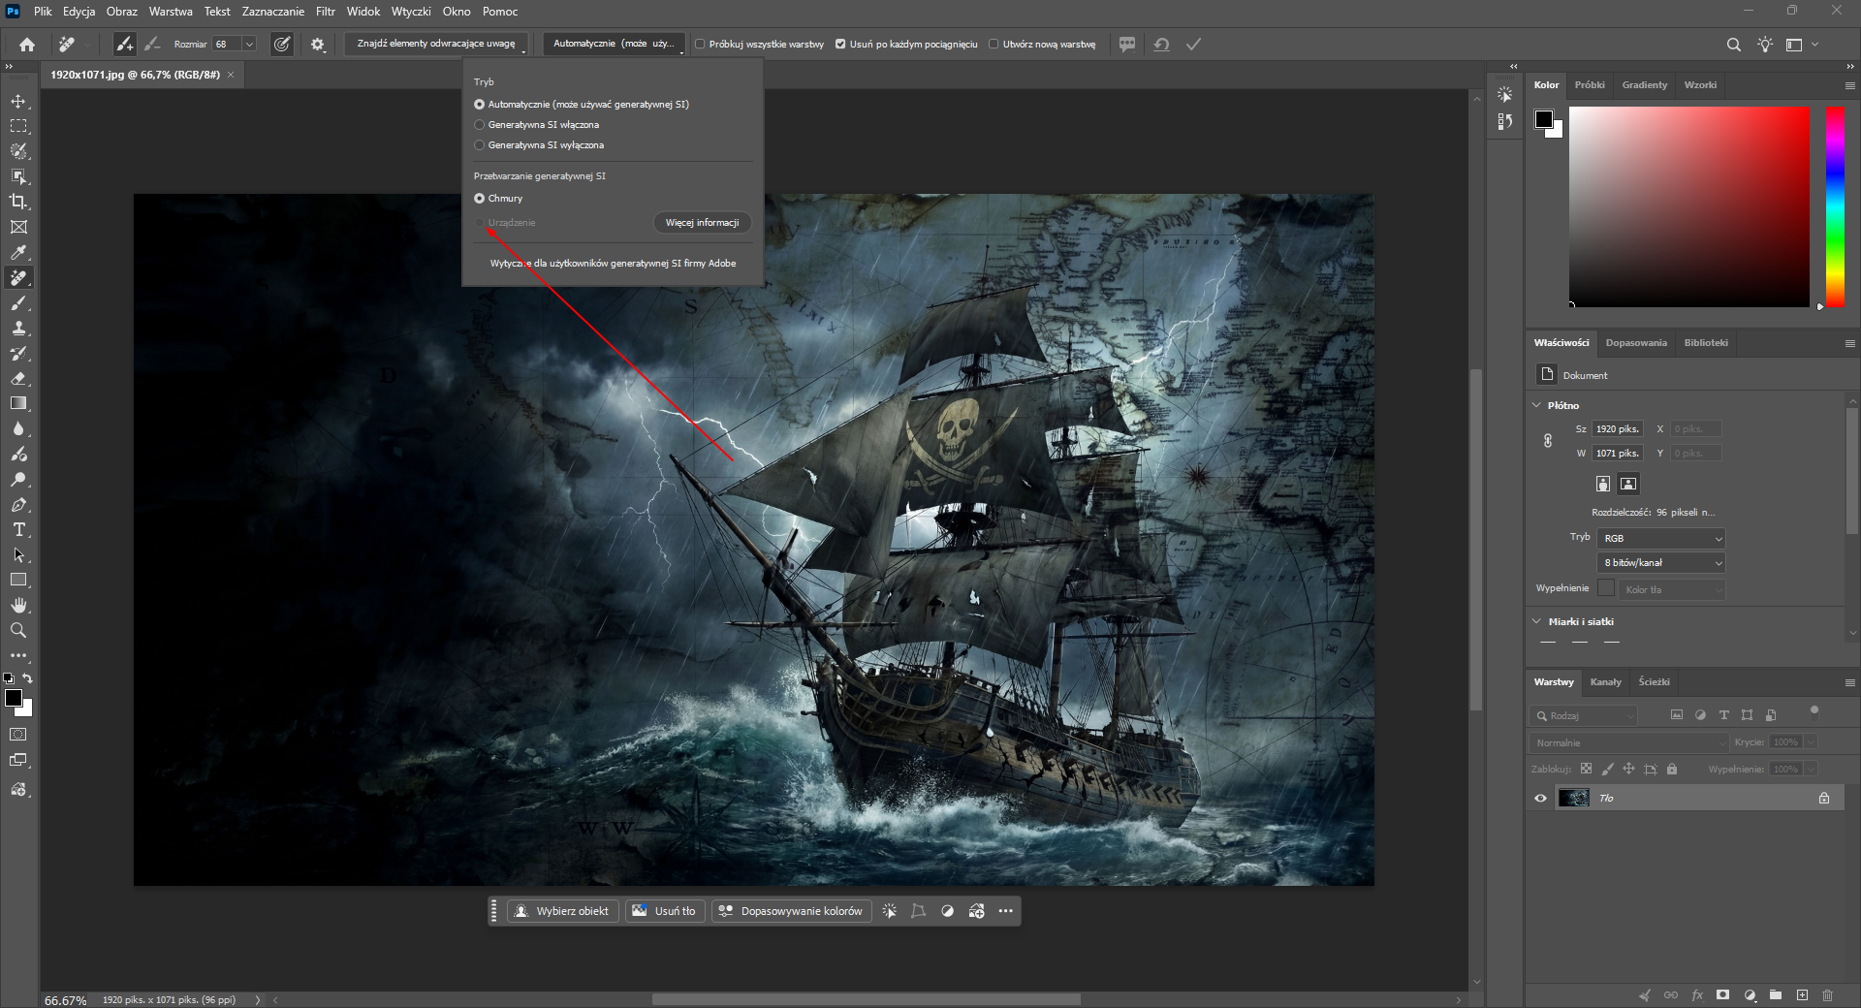Select 'Generatywna SI włączona' radio option
This screenshot has width=1861, height=1008.
click(x=479, y=125)
